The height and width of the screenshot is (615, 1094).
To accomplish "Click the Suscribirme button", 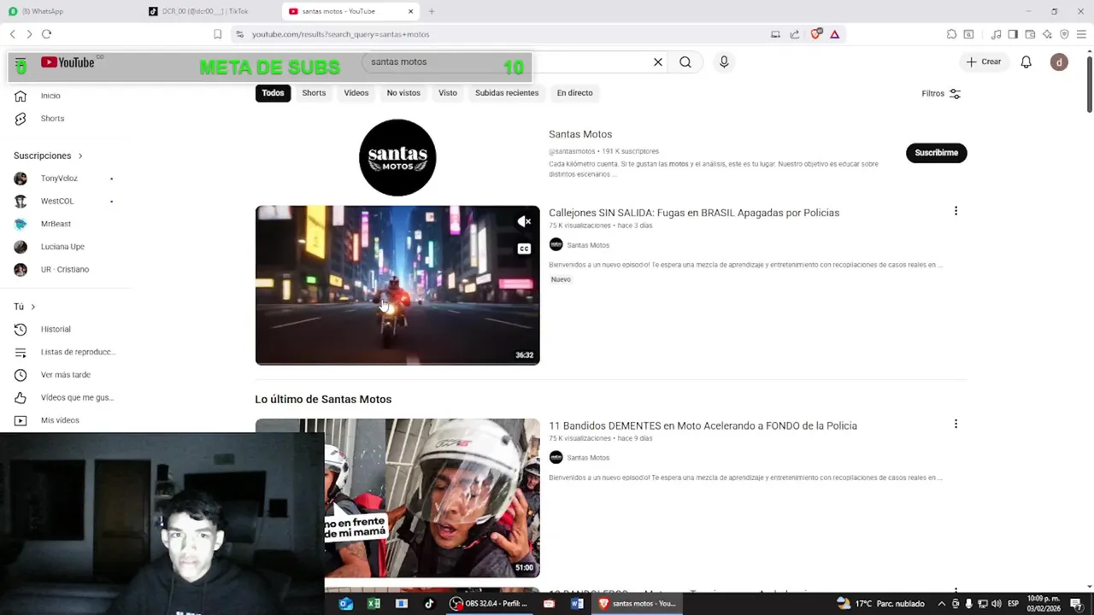I will tap(936, 153).
